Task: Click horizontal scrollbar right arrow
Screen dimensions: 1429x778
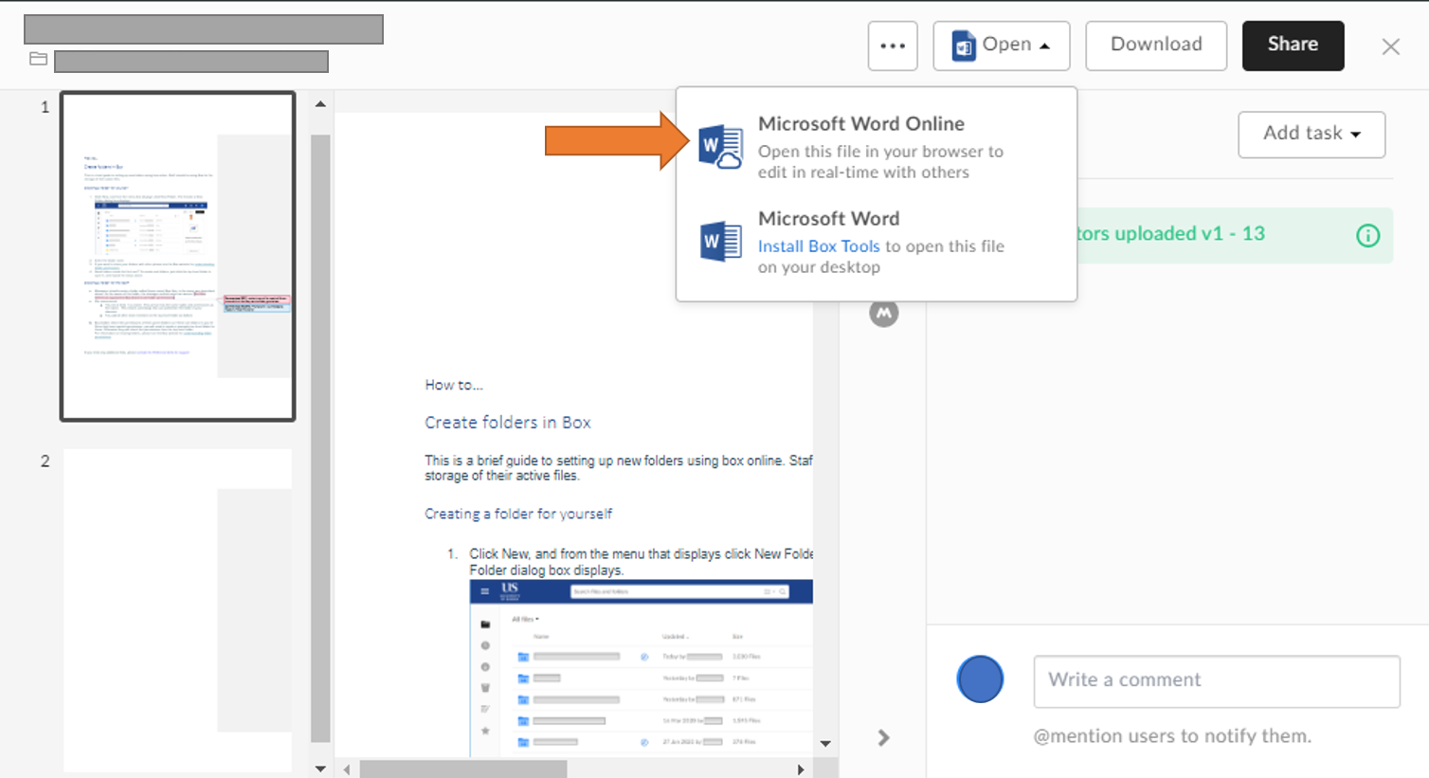Action: pos(801,769)
